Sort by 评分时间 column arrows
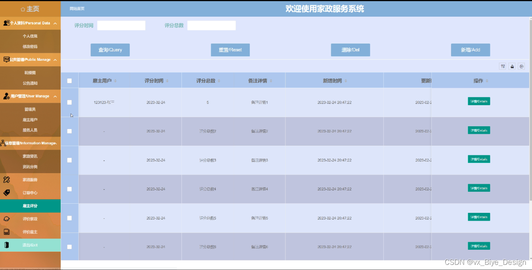The width and height of the screenshot is (532, 270). pyautogui.click(x=167, y=81)
